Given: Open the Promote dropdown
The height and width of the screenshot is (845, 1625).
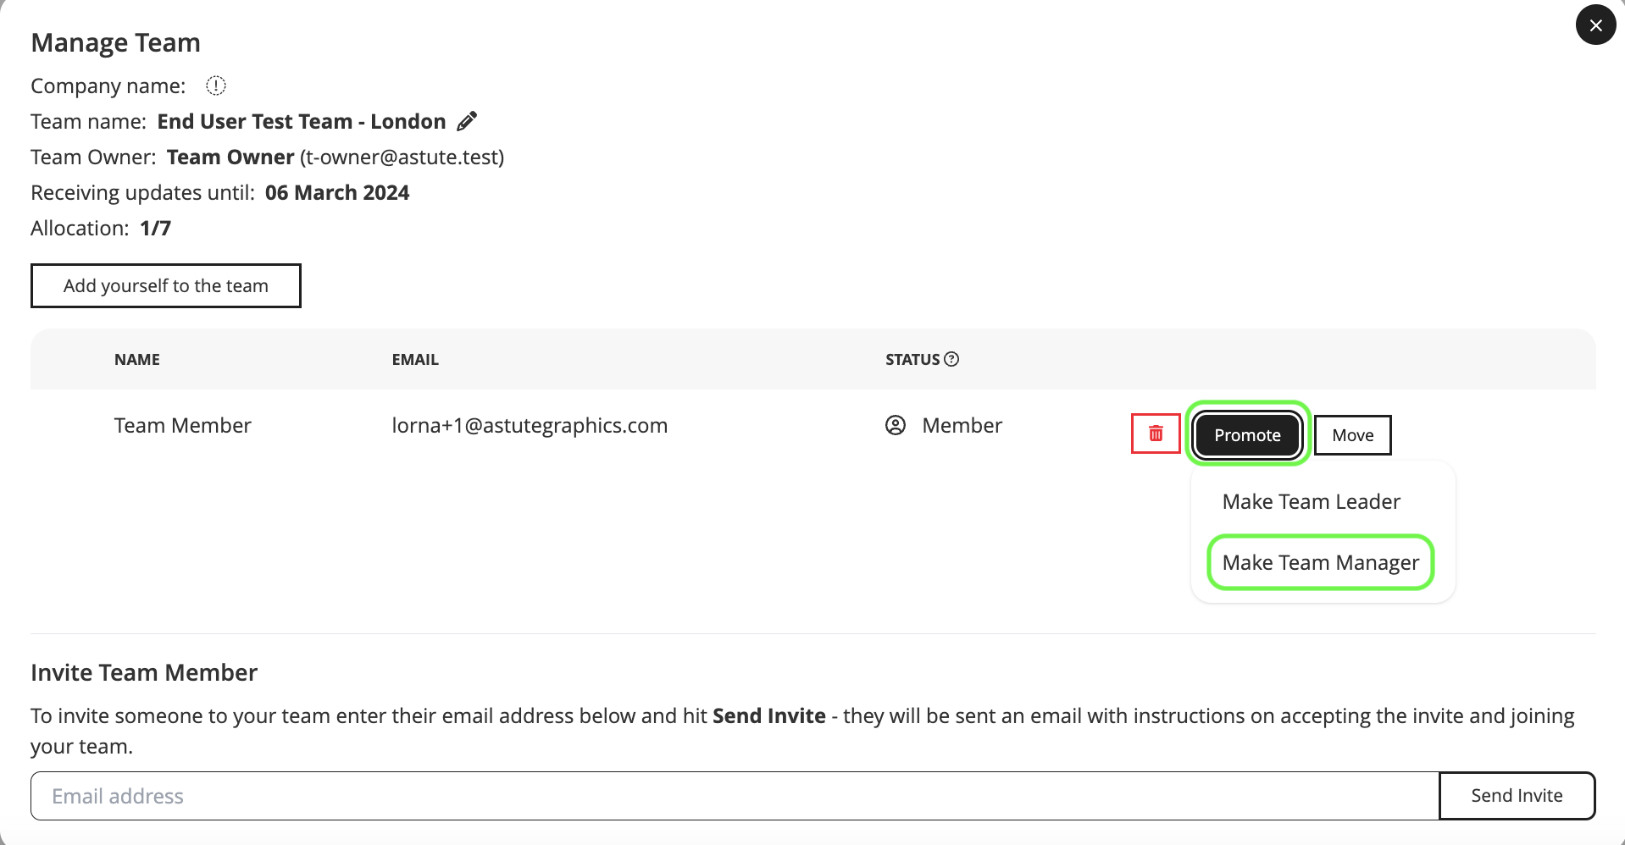Looking at the screenshot, I should [1247, 434].
